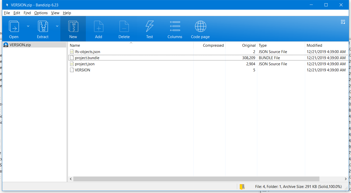Click the yellow archive icon in status bar
The width and height of the screenshot is (351, 193).
[242, 187]
